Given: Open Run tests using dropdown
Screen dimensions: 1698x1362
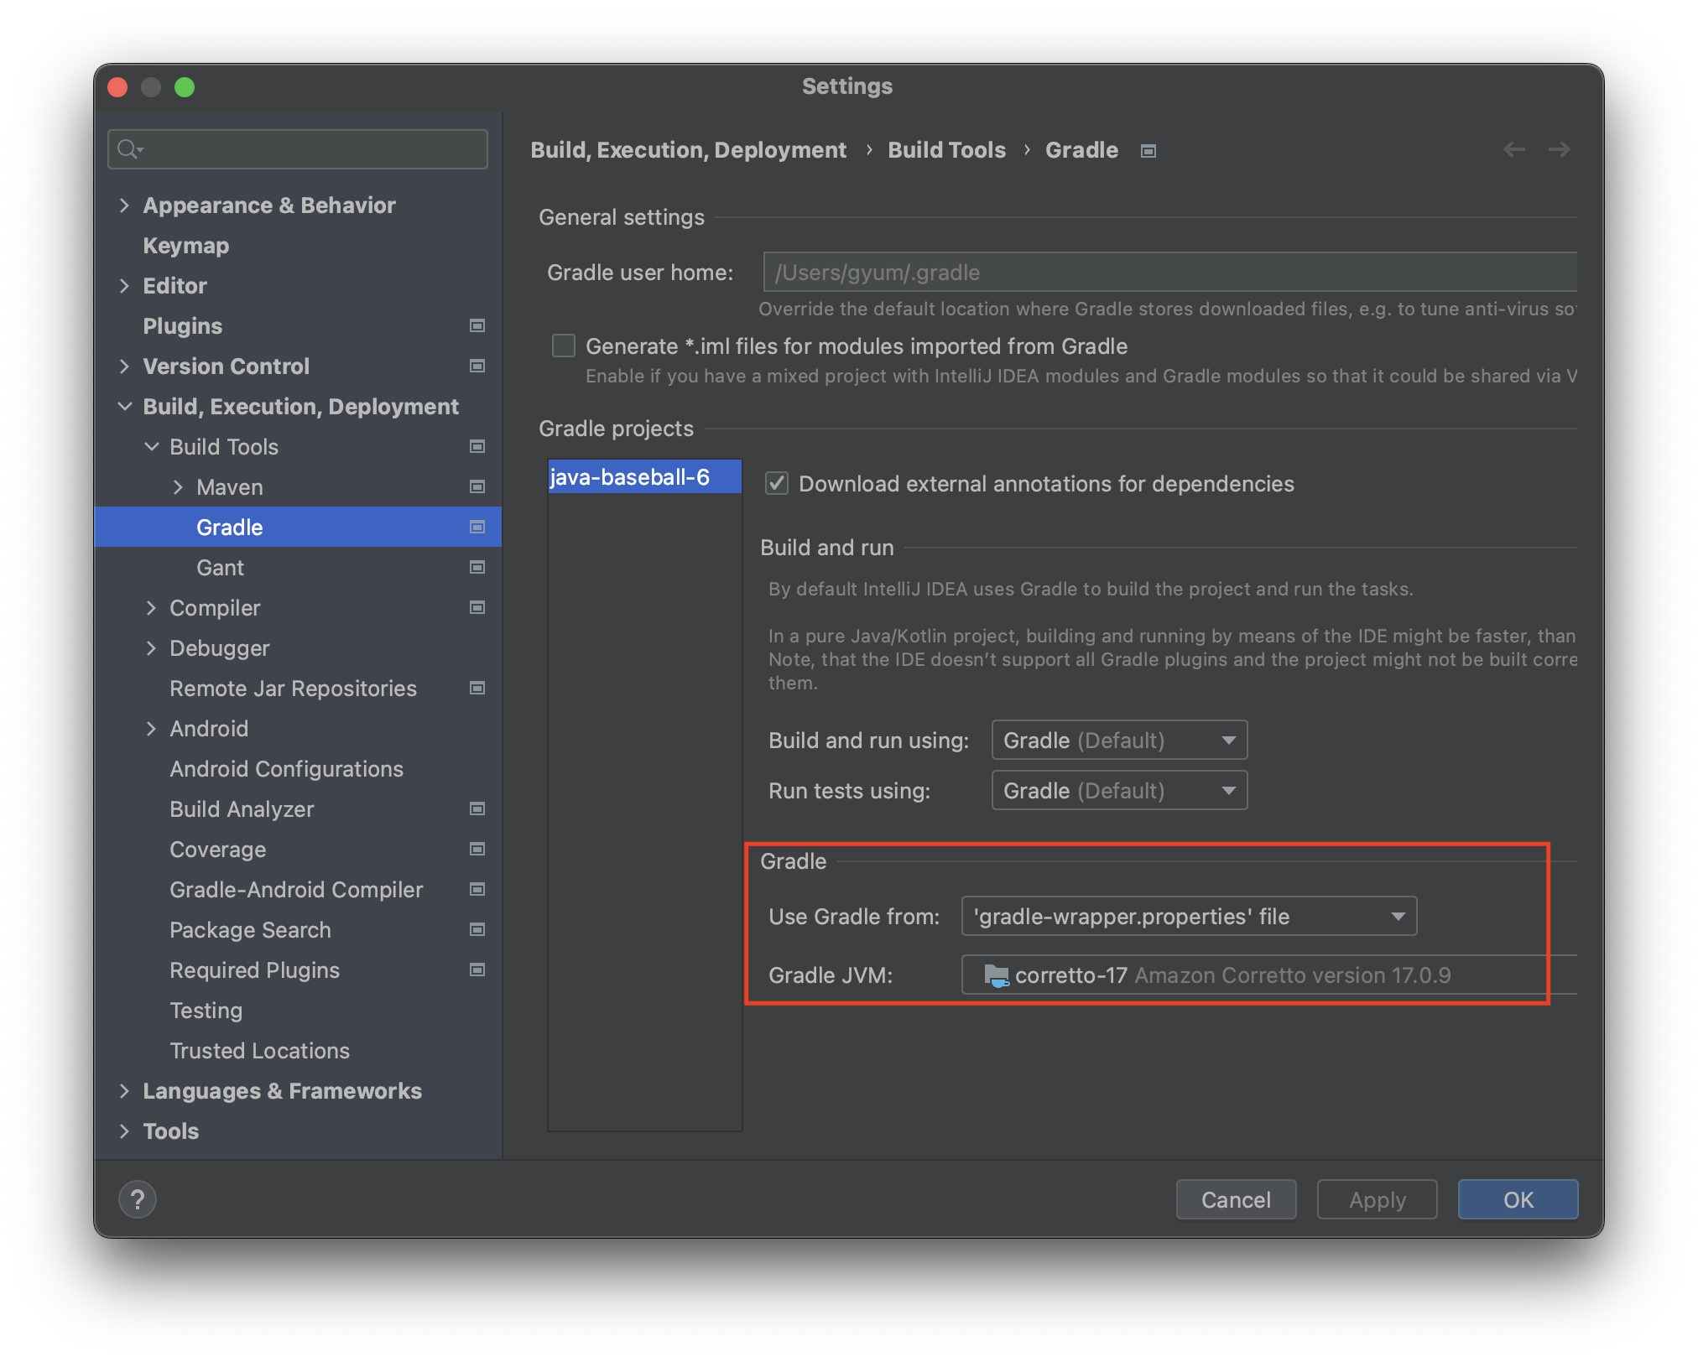Looking at the screenshot, I should (1119, 791).
